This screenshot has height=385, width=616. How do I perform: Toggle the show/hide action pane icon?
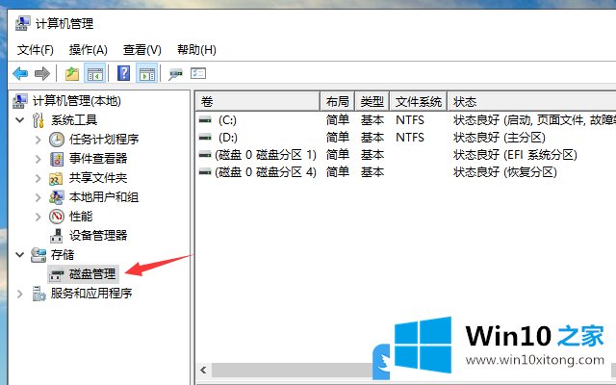pos(146,73)
